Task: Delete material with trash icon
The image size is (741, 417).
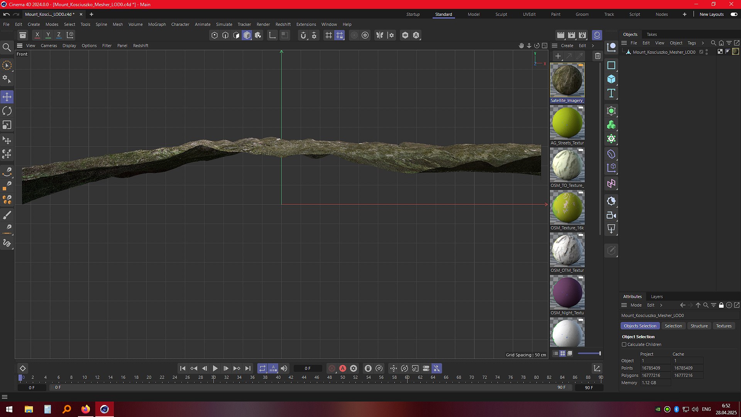Action: pyautogui.click(x=597, y=56)
